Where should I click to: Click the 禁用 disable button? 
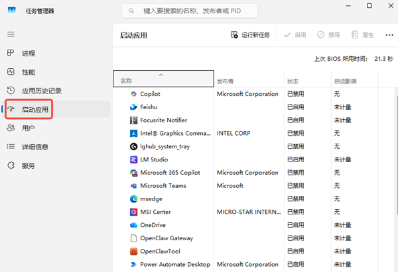[328, 35]
